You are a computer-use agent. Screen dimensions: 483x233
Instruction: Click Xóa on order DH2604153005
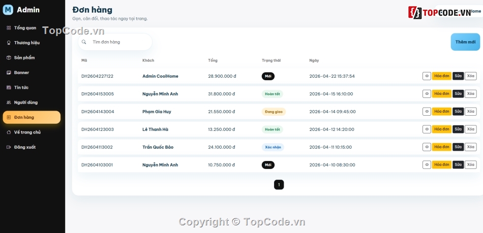[x=471, y=94]
